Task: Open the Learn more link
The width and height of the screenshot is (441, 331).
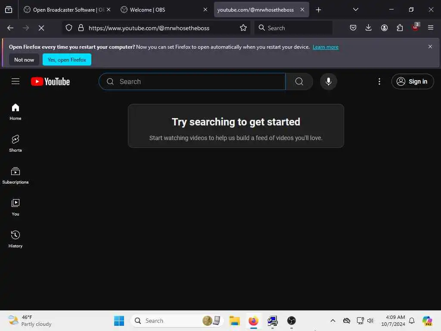Action: 326,47
